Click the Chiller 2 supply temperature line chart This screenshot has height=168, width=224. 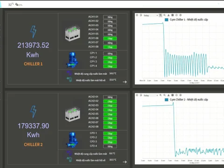point(183,130)
